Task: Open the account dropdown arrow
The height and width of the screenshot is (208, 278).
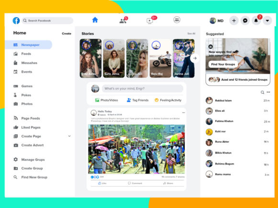Action: (267, 21)
